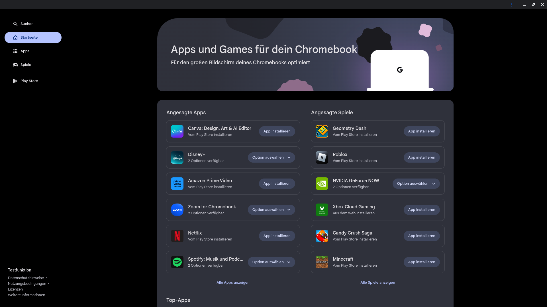Screen dimensions: 547x307
Task: Click the Geometry Dash game icon
Action: click(322, 131)
